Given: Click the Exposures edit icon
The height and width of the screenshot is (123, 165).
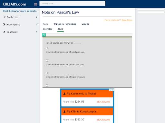Looking at the screenshot, I should tap(4, 32).
